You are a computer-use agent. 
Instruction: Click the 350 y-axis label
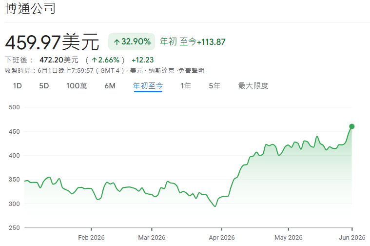coord(14,180)
